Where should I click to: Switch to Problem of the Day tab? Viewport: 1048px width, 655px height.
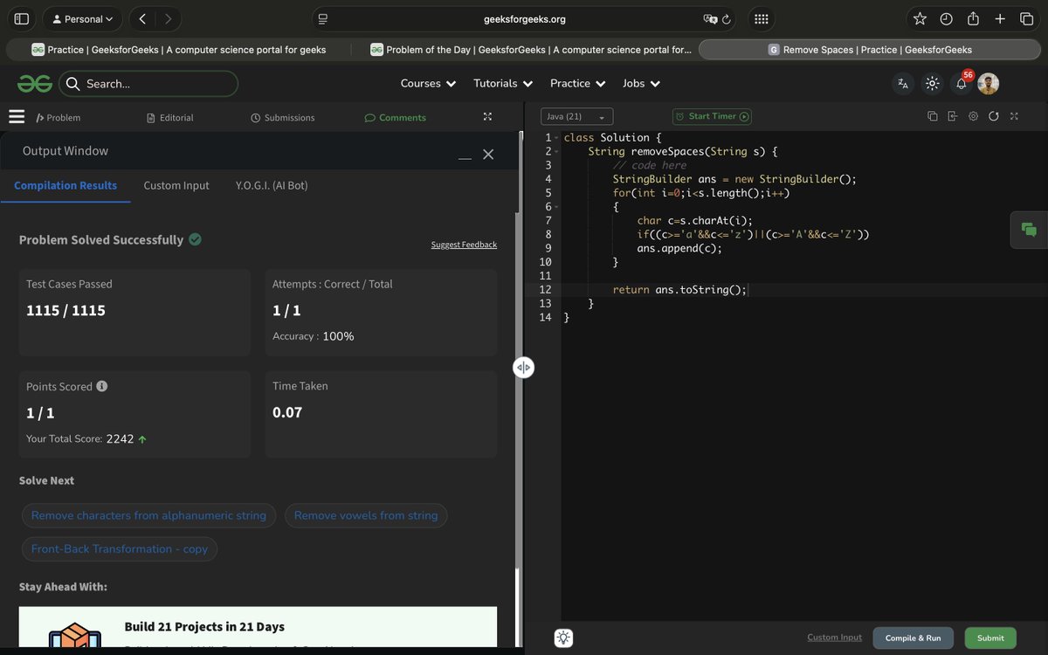pos(529,50)
